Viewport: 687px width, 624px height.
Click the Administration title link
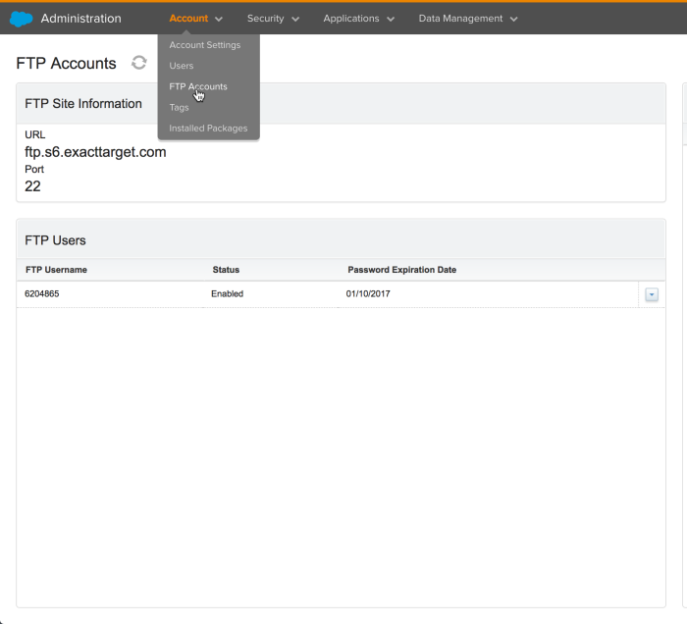(81, 19)
